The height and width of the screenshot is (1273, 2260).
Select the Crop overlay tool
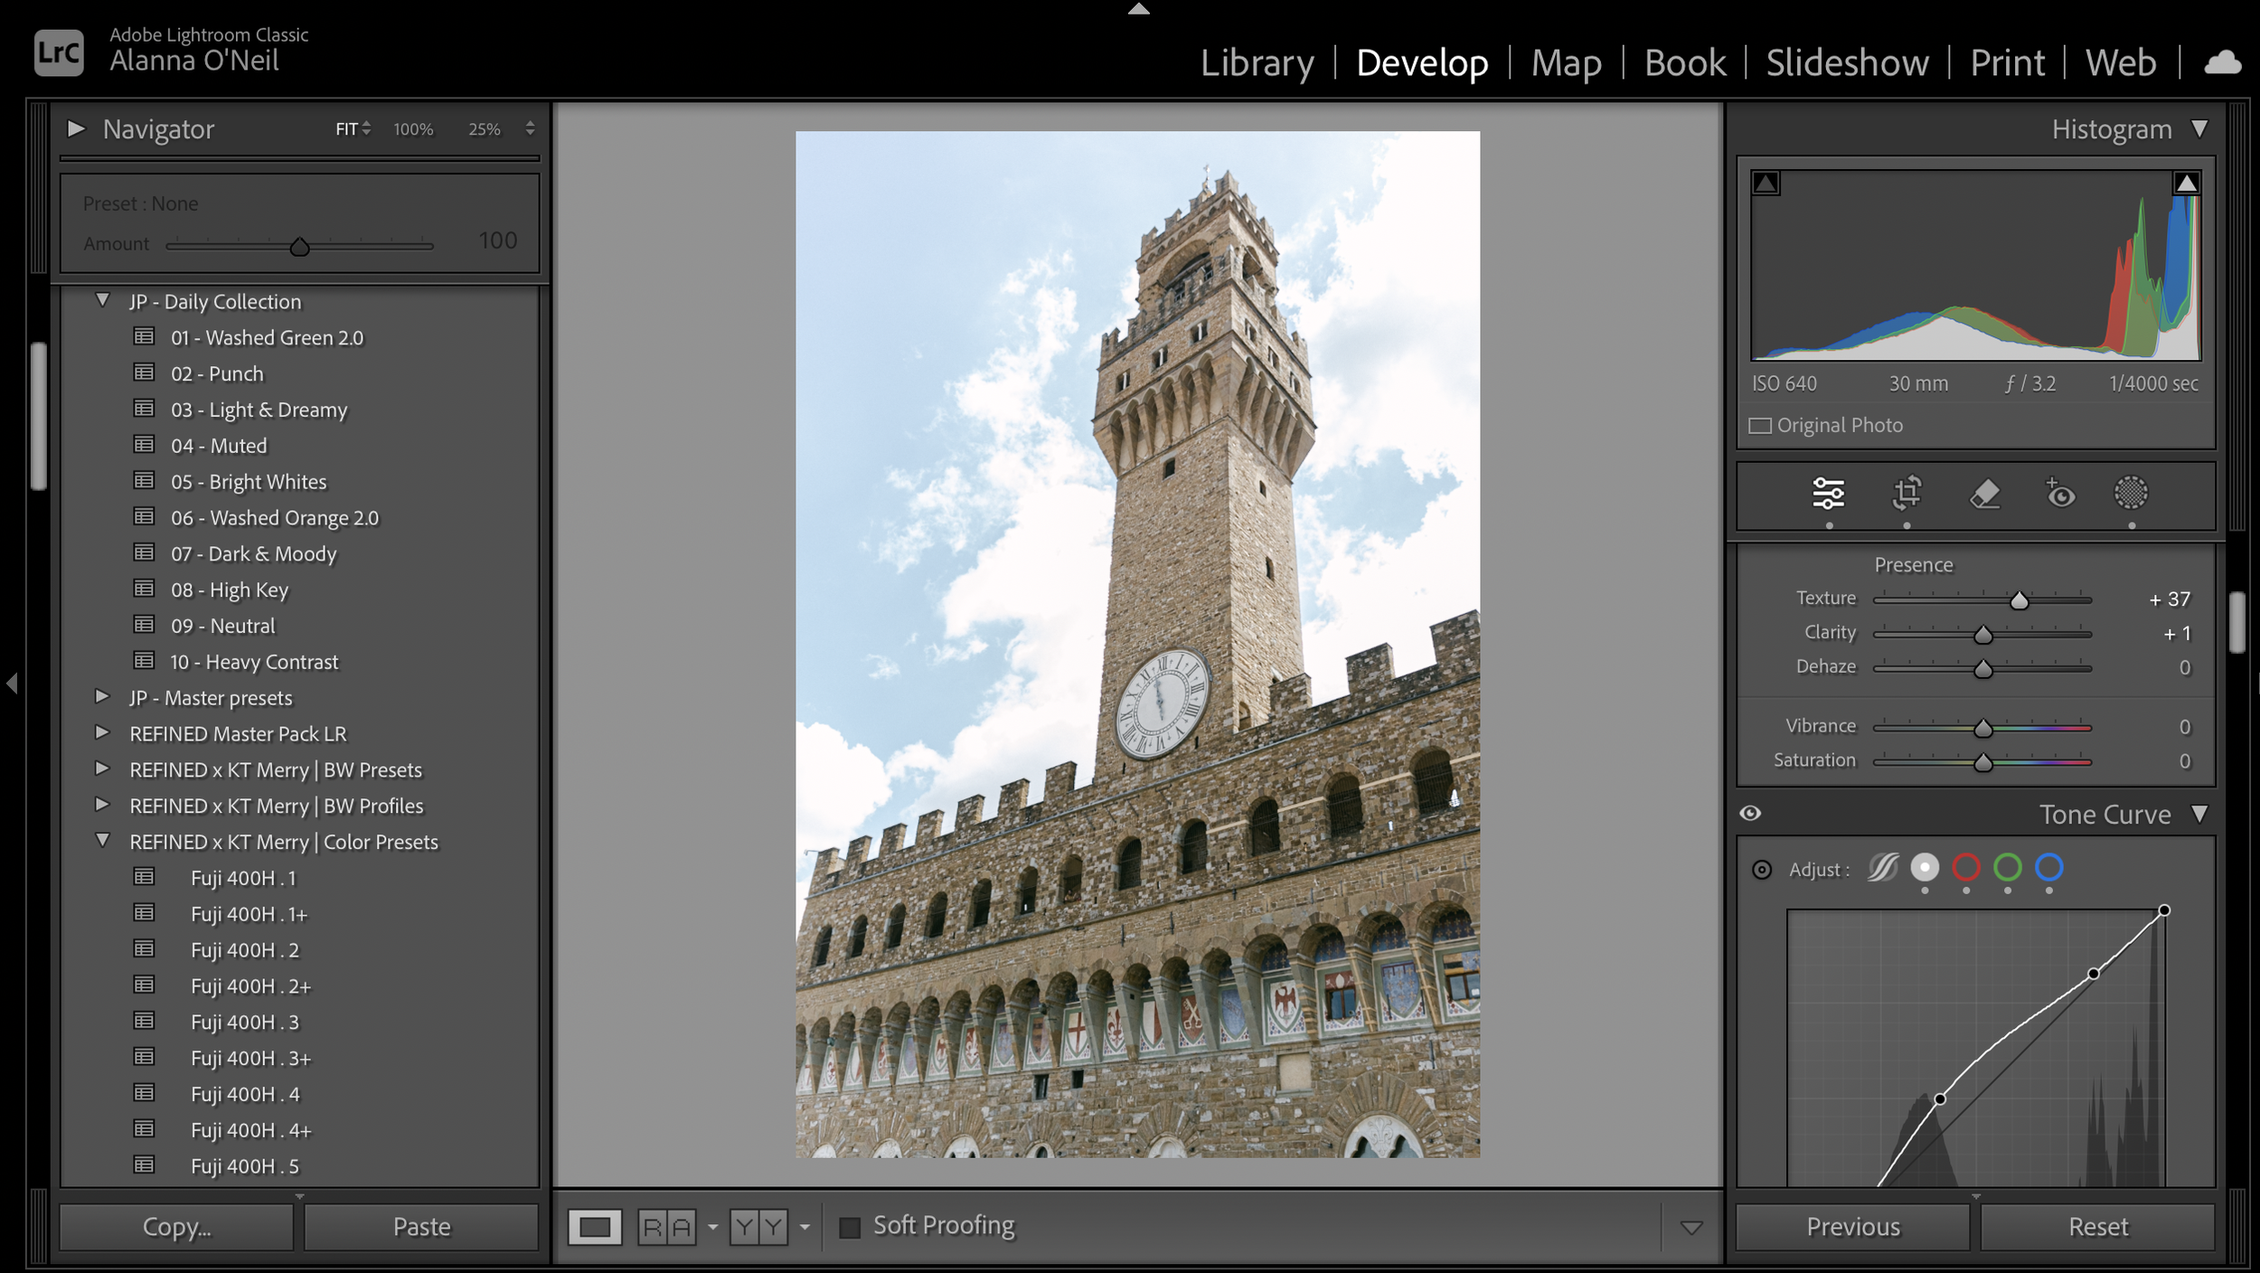tap(1907, 494)
